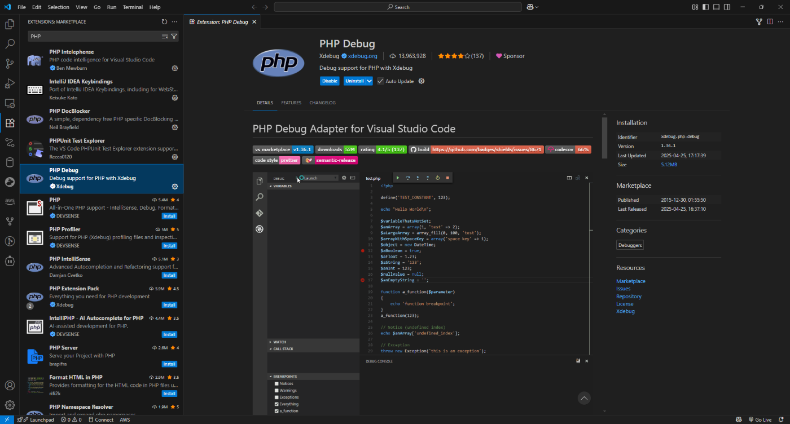Open the gear next to Auto Update
The height and width of the screenshot is (424, 790).
point(421,81)
